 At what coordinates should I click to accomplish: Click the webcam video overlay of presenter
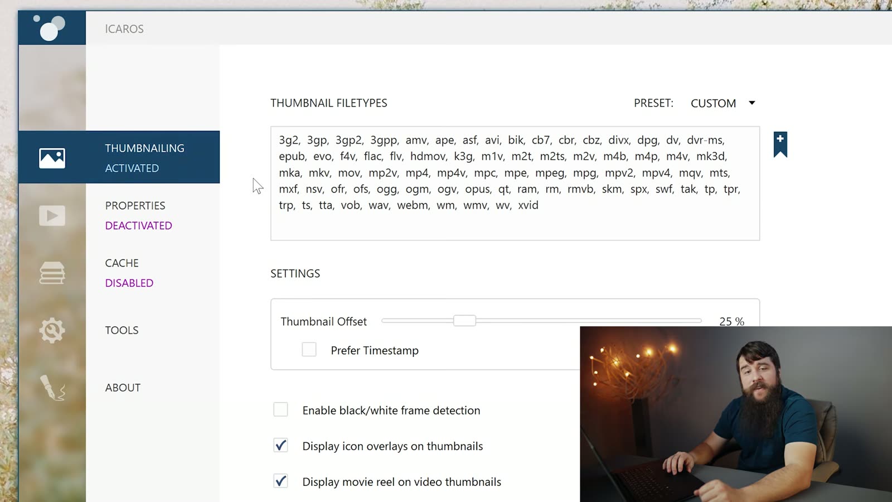[x=736, y=414]
